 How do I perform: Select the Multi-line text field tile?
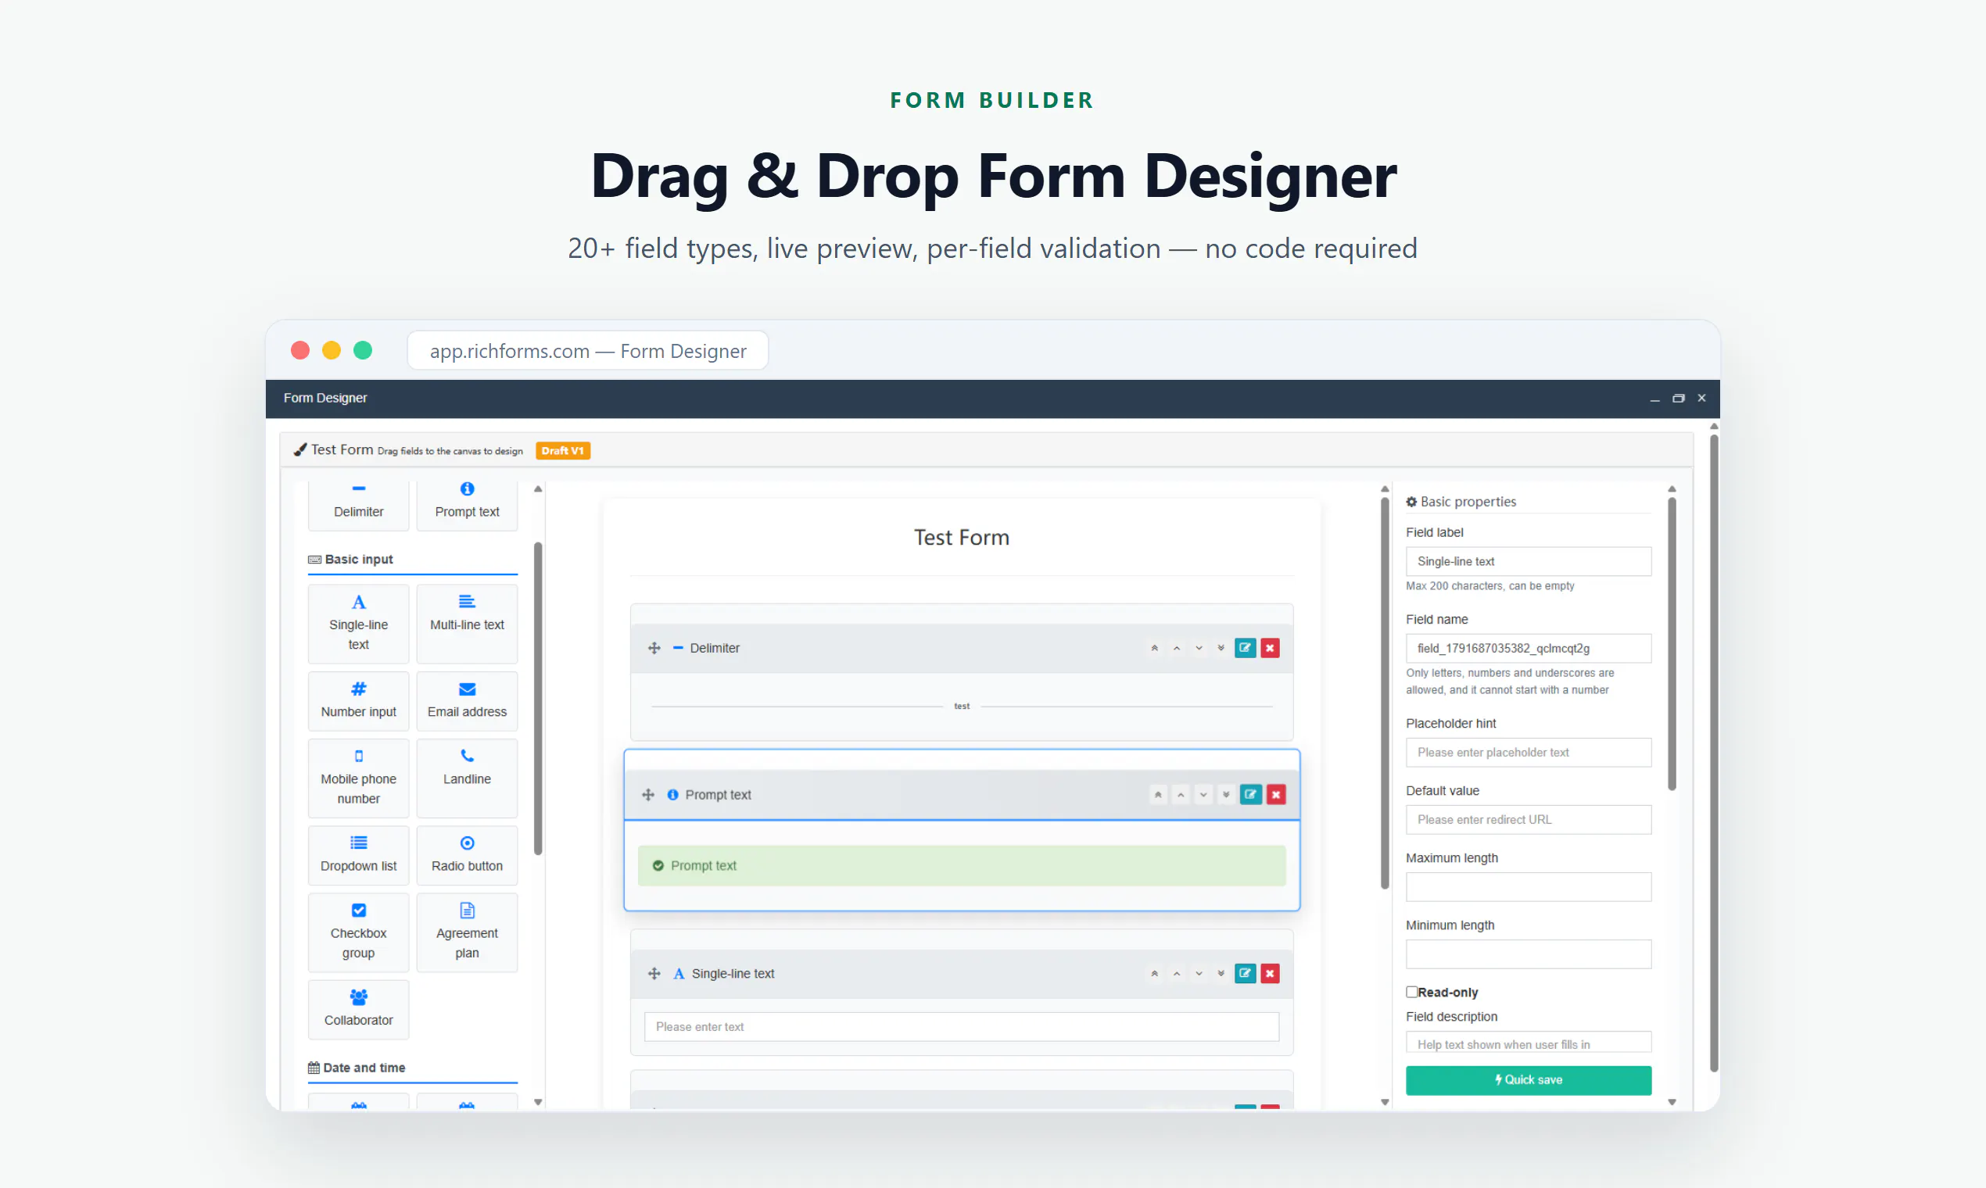tap(467, 624)
